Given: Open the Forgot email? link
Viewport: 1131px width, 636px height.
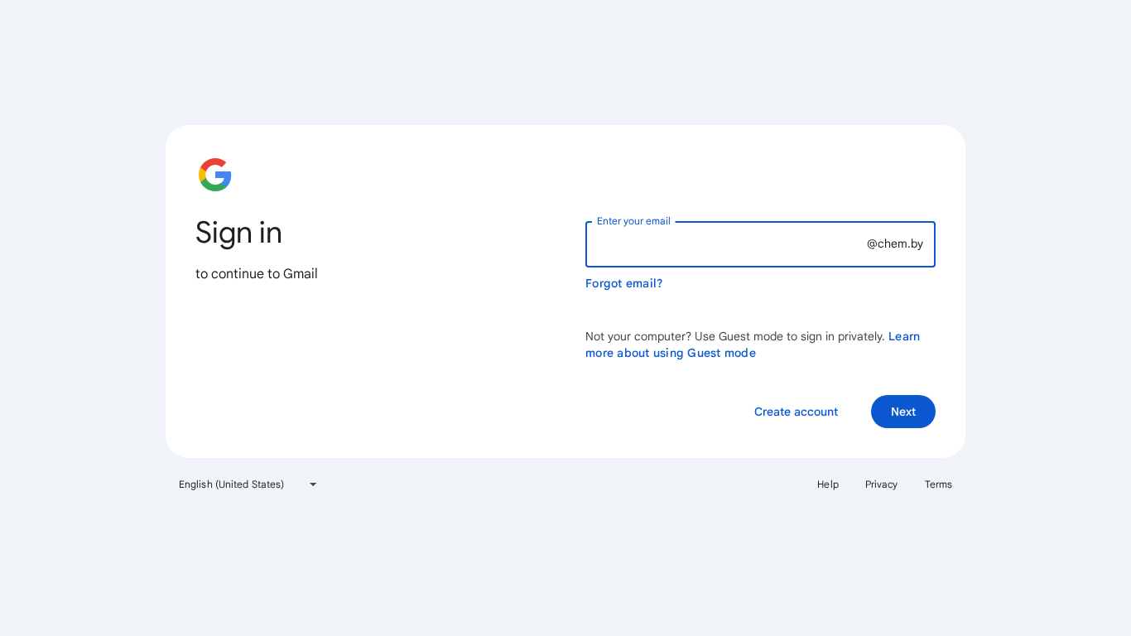Looking at the screenshot, I should tap(623, 283).
